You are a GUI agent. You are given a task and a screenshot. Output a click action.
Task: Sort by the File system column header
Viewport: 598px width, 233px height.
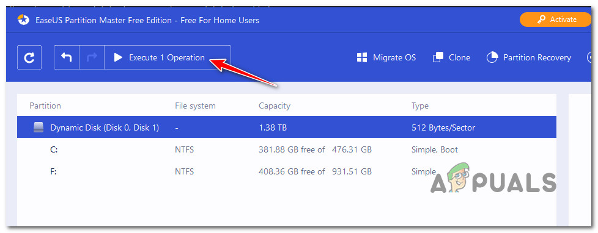(195, 106)
